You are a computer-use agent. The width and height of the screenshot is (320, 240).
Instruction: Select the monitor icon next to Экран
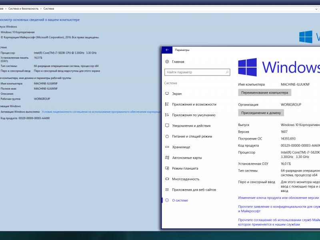(x=167, y=94)
